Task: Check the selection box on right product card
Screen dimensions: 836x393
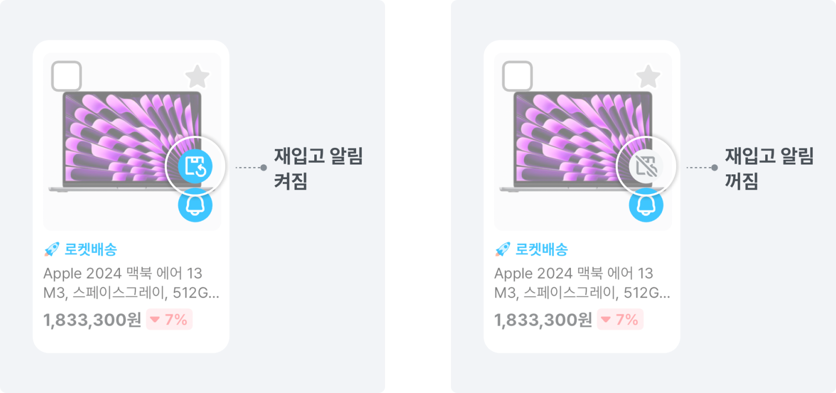Action: pos(517,76)
